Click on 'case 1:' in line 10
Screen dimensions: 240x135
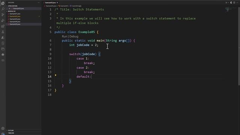coord(83,58)
